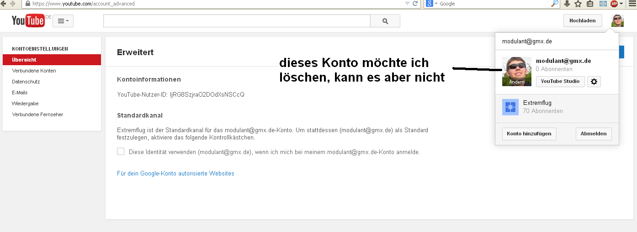This screenshot has width=637, height=232.
Task: Open the Google search engine selector dropdown
Action: click(431, 4)
